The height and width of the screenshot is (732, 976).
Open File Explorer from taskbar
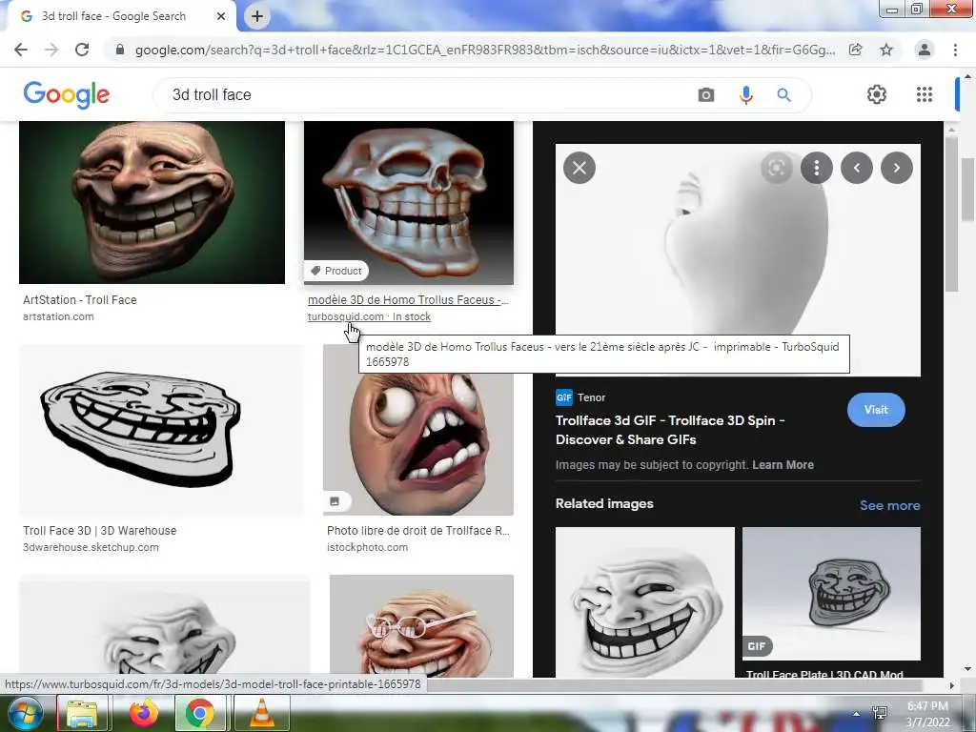82,713
